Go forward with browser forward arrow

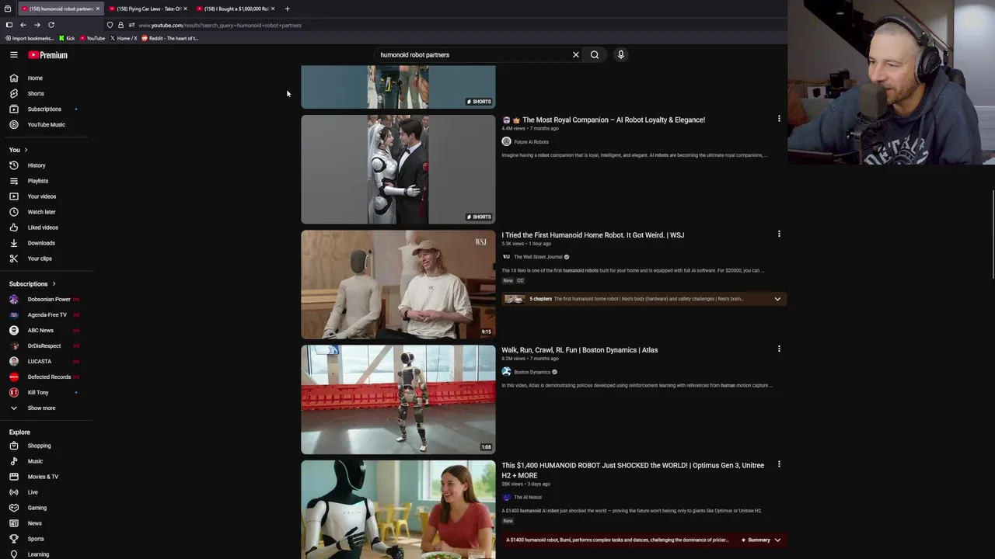click(37, 25)
